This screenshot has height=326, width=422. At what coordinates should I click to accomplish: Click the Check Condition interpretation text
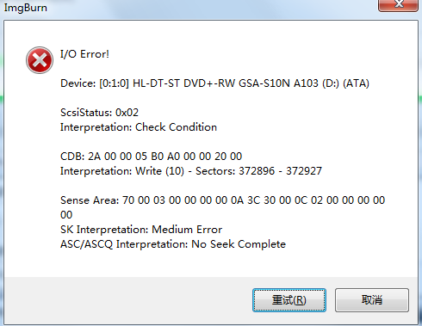(x=176, y=127)
